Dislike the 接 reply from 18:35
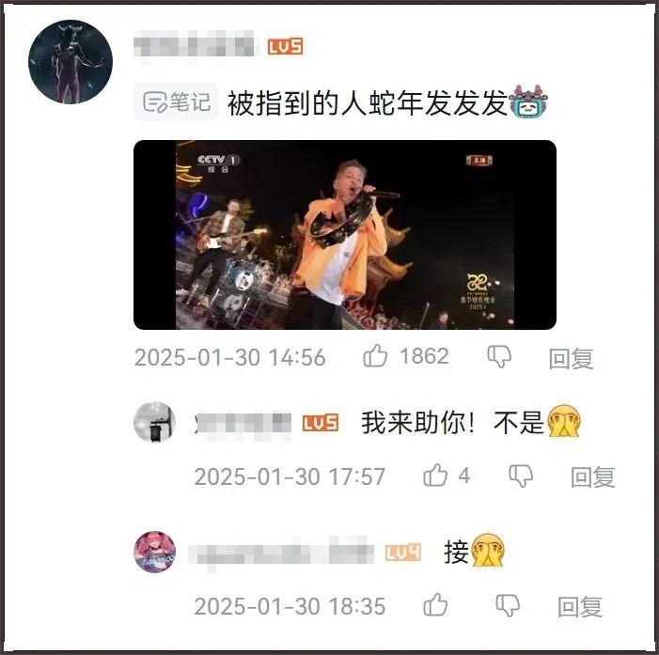Screen dimensions: 659x655 508,606
